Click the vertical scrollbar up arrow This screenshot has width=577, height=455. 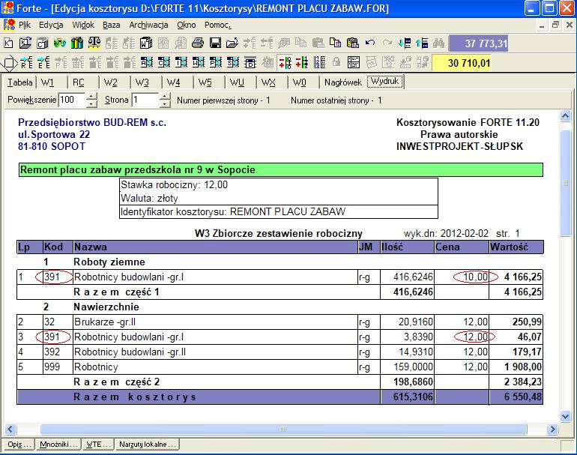coord(565,116)
